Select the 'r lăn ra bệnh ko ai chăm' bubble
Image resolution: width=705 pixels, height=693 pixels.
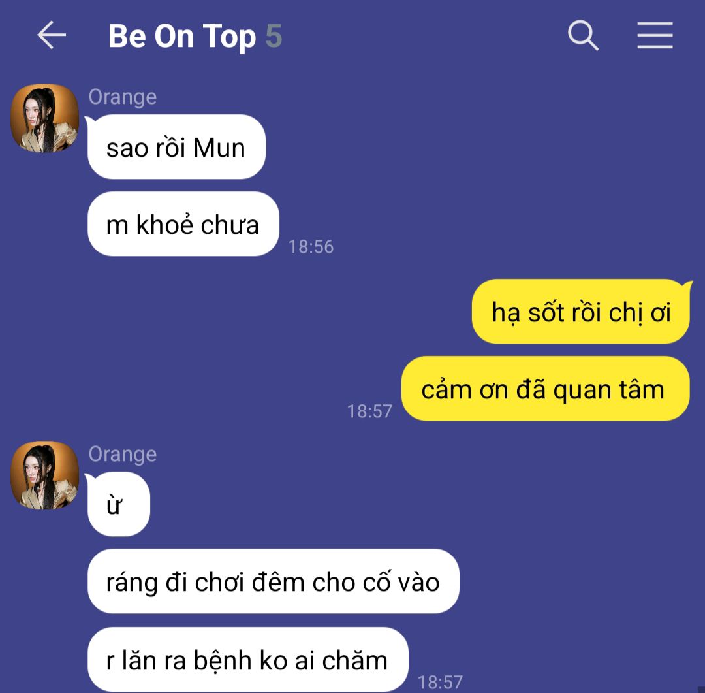point(248,660)
